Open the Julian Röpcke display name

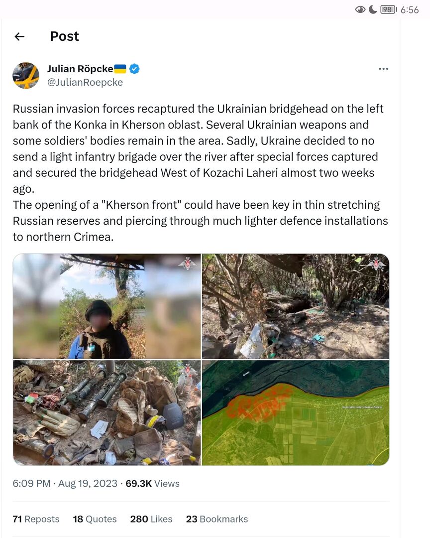click(x=80, y=69)
